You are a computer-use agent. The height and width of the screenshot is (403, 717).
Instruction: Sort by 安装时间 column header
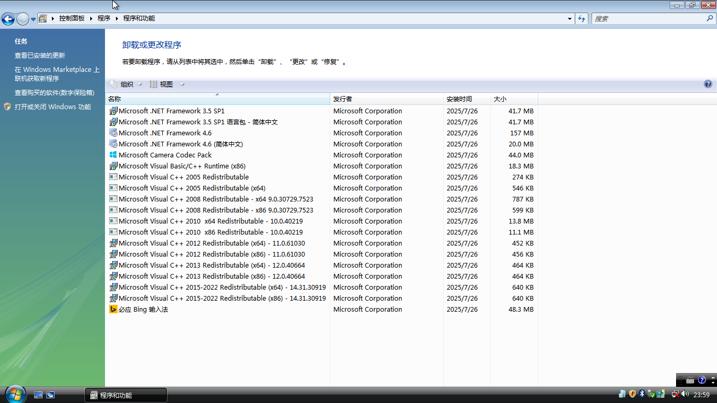467,99
